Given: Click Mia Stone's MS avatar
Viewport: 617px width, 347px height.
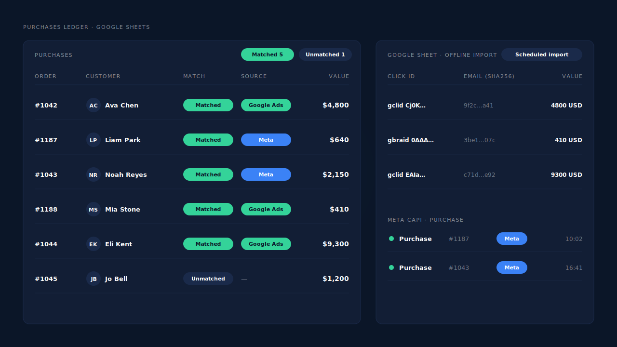Looking at the screenshot, I should (x=94, y=209).
